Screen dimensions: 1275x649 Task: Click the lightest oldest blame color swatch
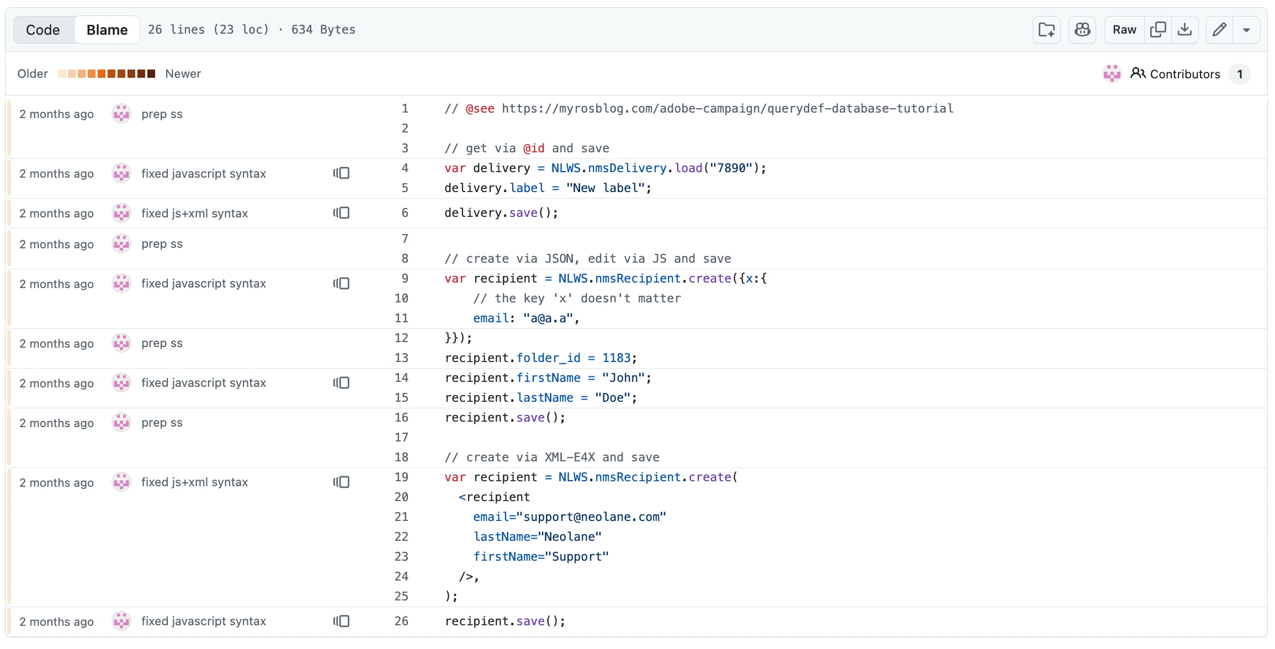[62, 73]
